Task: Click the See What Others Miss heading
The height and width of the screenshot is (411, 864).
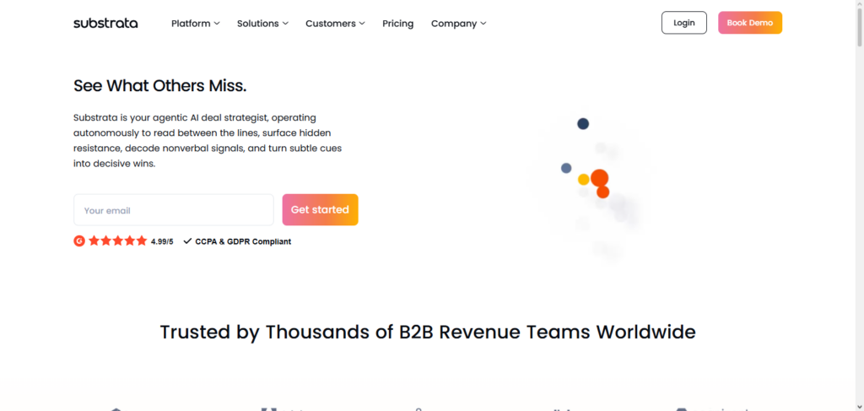Action: pos(159,85)
